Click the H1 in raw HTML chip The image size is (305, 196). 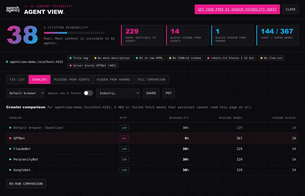pyautogui.click(x=149, y=58)
